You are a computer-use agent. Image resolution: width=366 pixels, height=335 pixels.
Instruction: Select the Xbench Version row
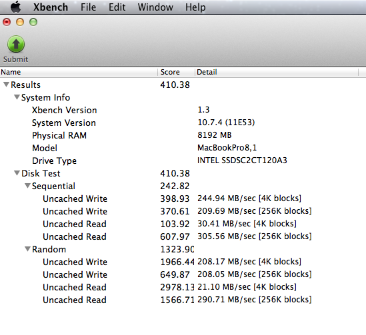(183, 110)
